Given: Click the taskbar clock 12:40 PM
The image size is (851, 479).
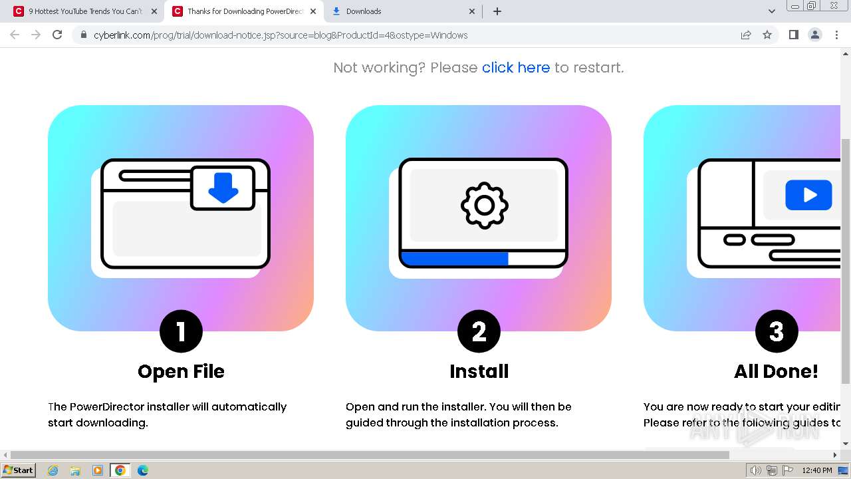Looking at the screenshot, I should (817, 470).
